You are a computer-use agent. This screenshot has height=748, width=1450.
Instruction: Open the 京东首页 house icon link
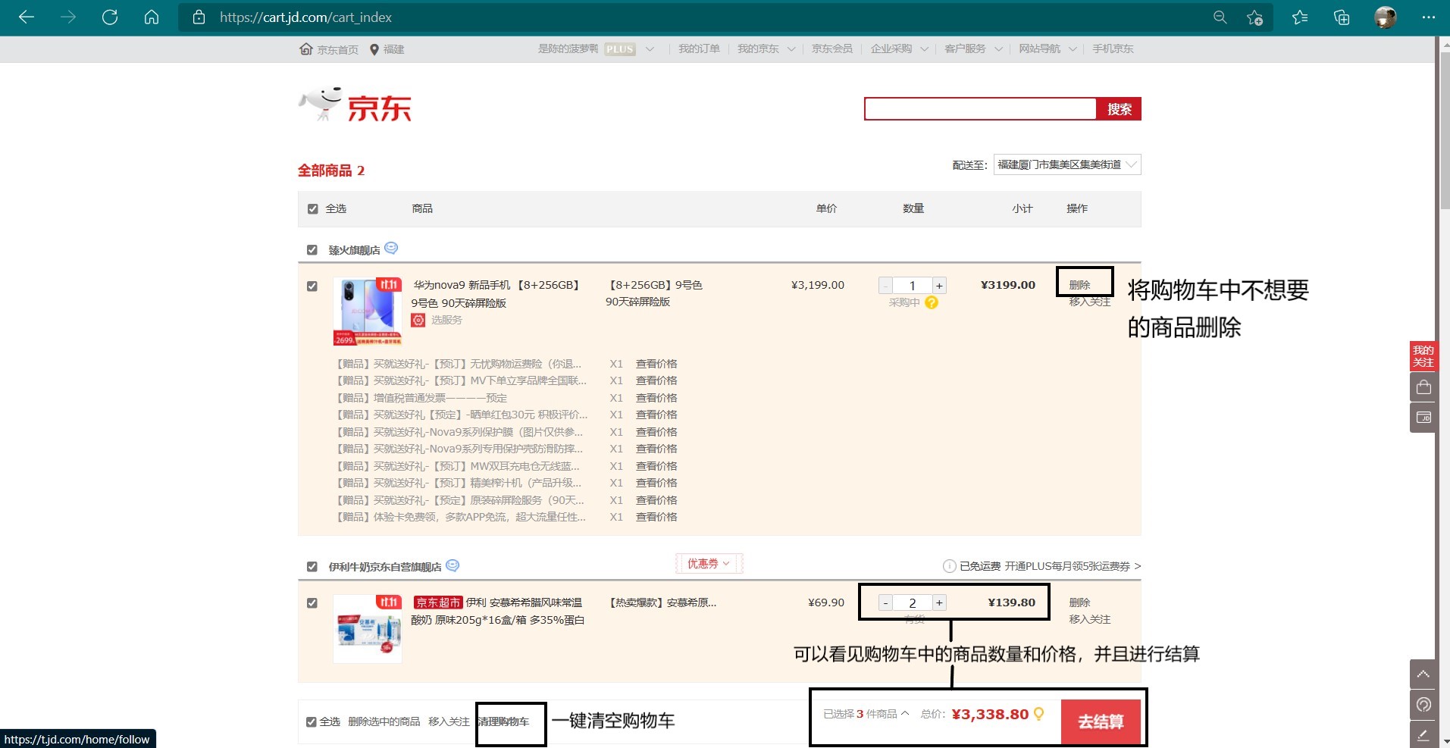[306, 49]
